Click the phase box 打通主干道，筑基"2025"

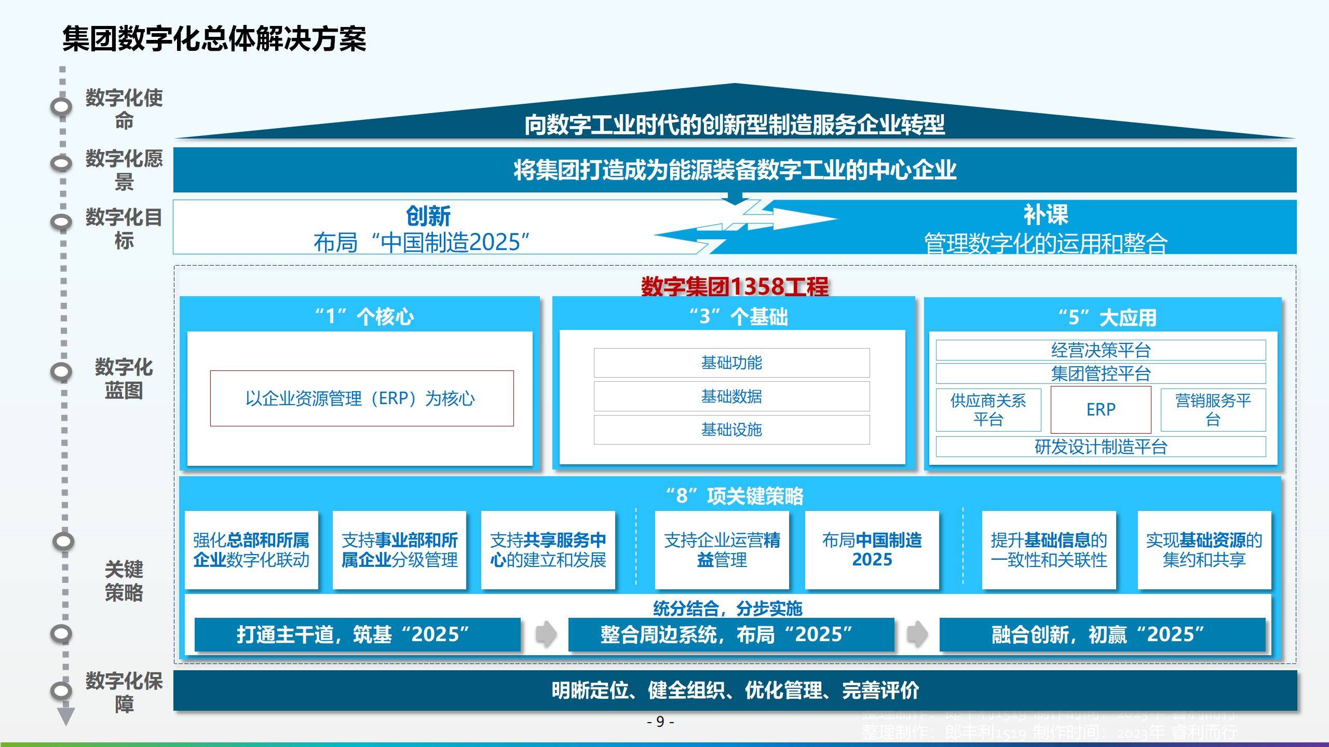click(x=357, y=634)
